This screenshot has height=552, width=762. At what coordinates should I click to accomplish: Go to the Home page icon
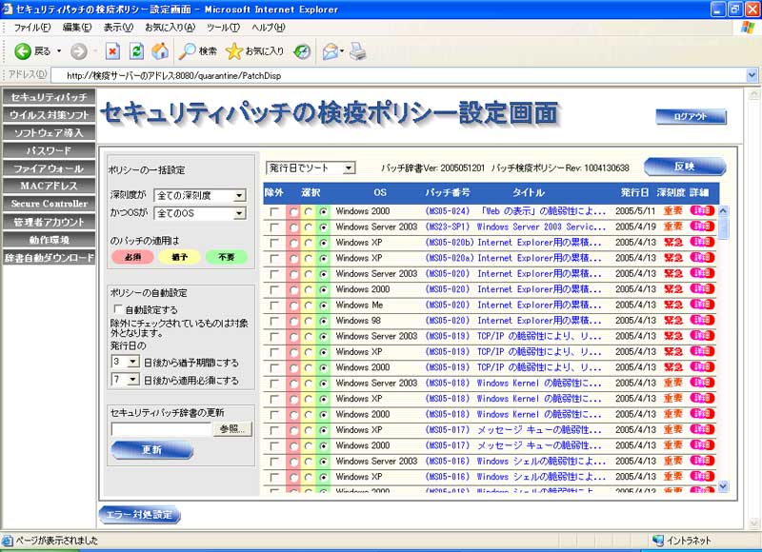(x=160, y=51)
